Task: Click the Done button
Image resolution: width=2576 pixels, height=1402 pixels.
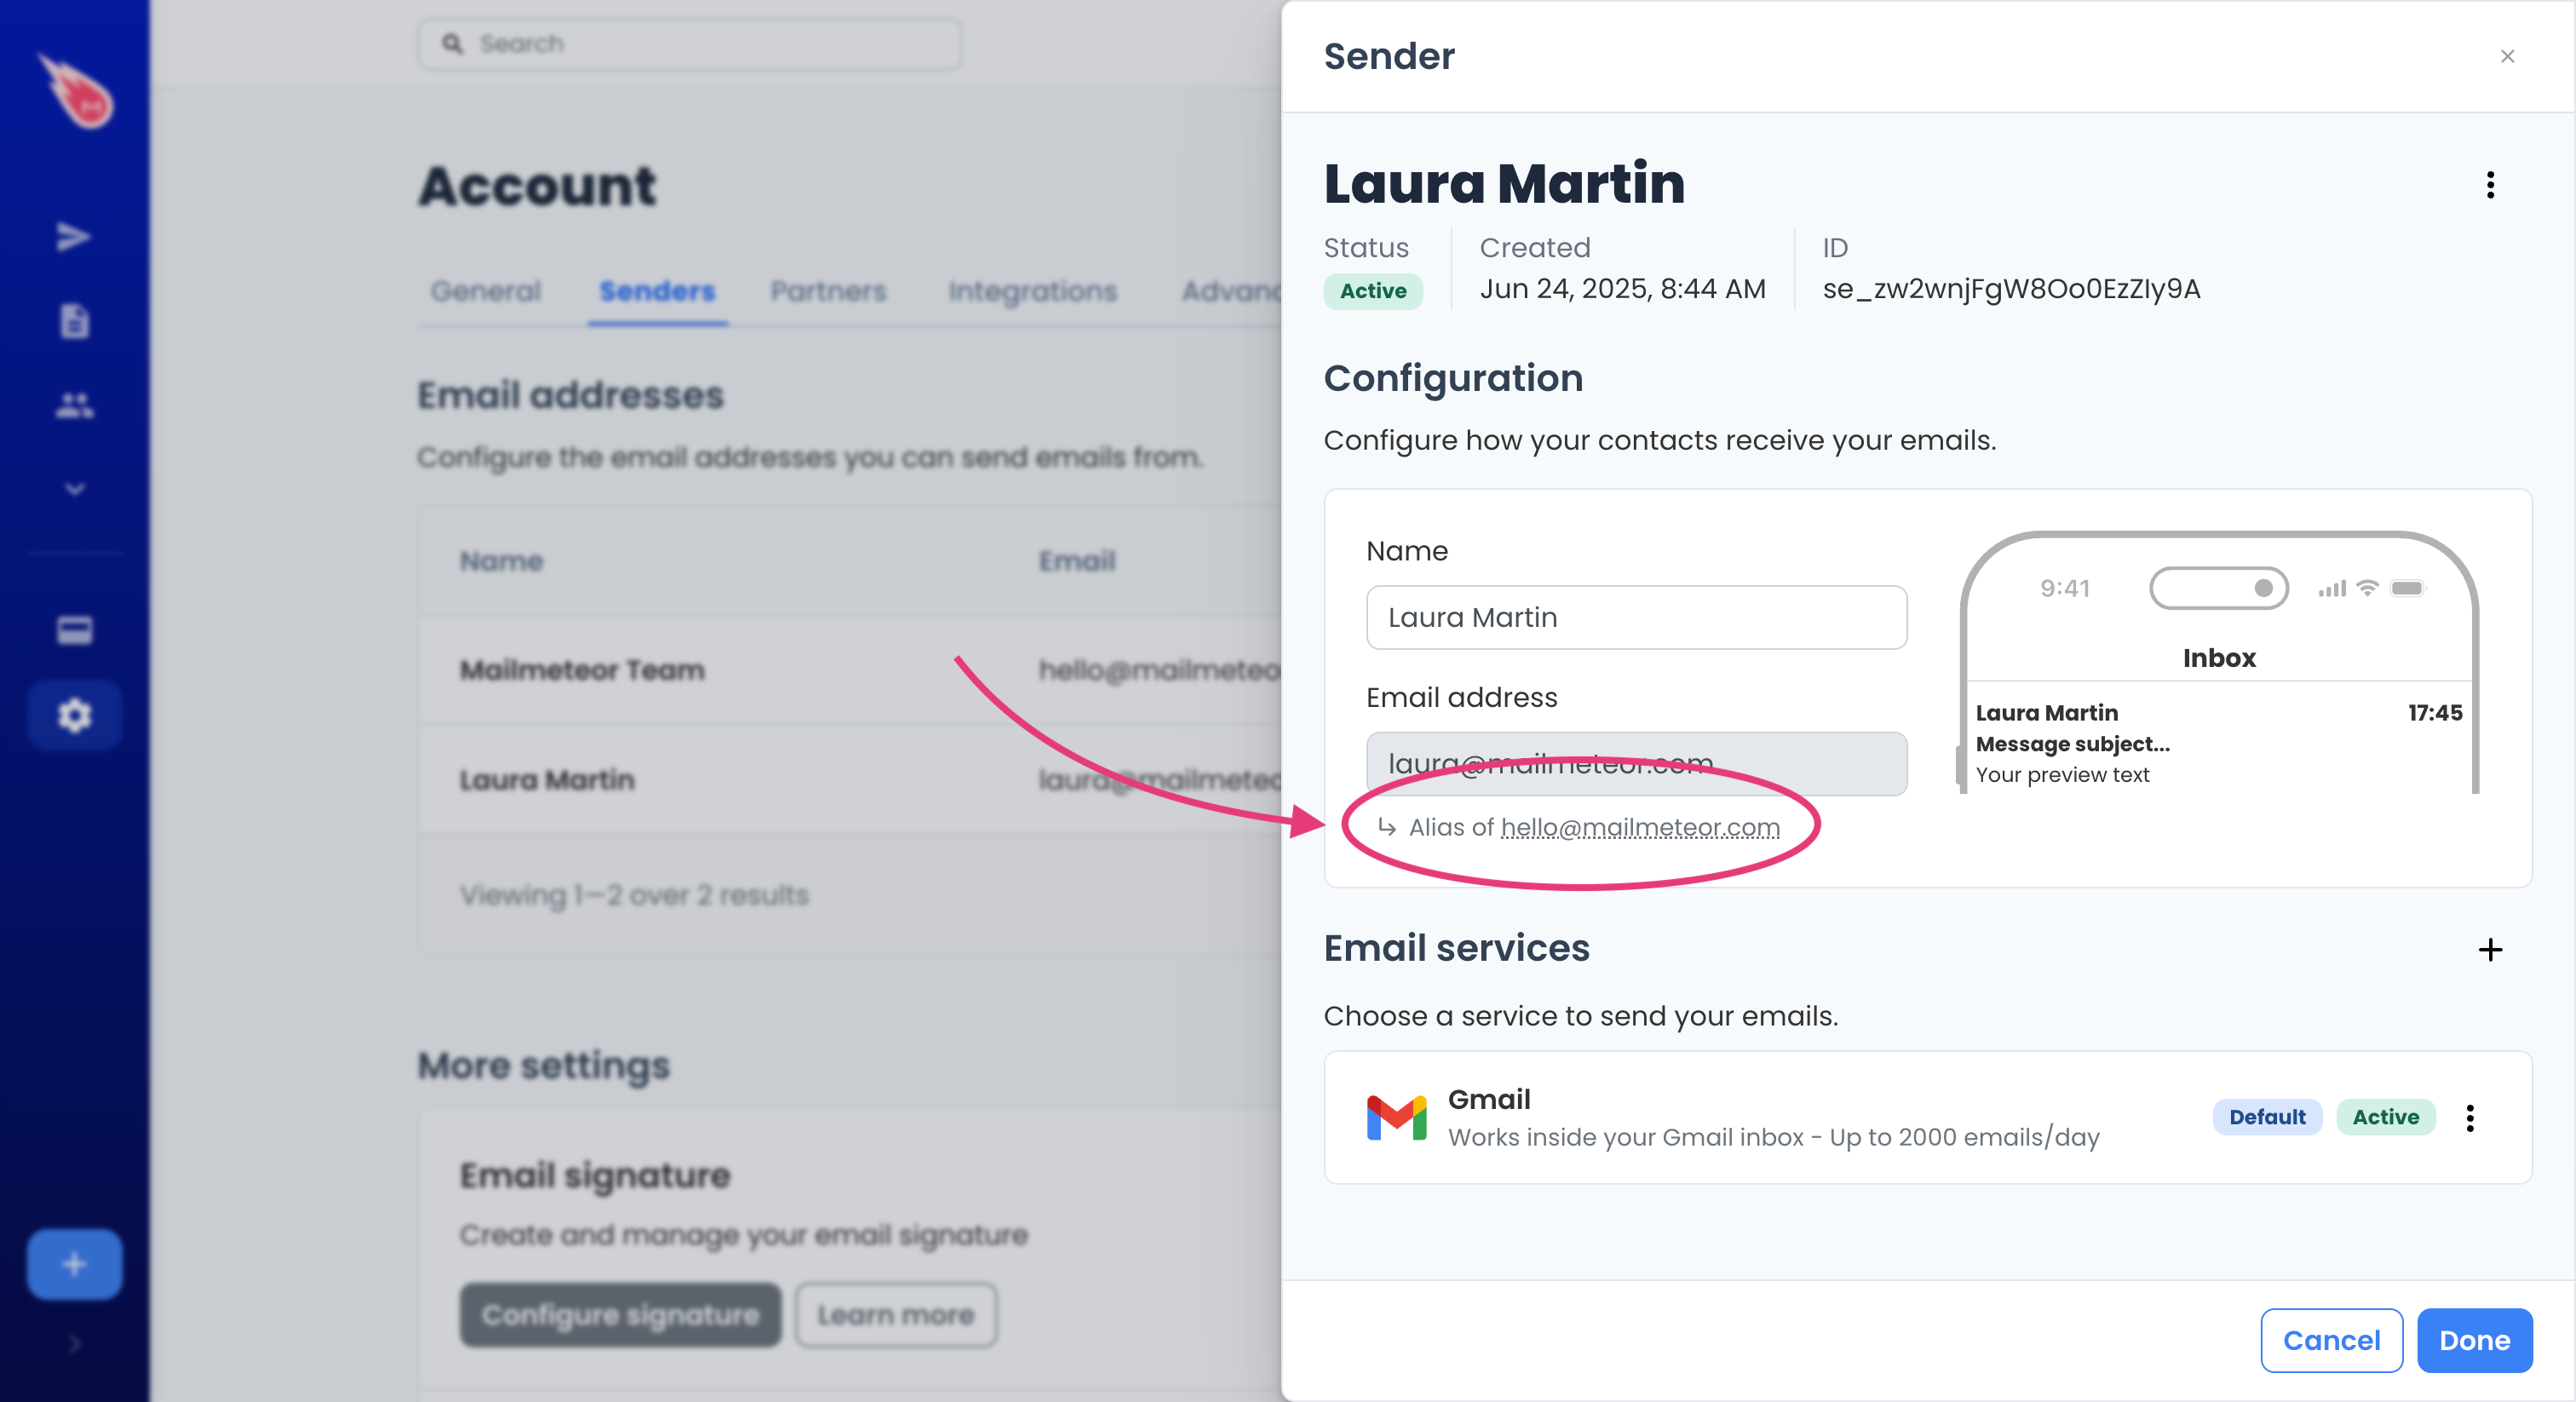Action: pos(2474,1340)
